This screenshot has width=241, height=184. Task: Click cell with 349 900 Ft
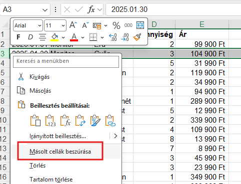[x=202, y=177]
